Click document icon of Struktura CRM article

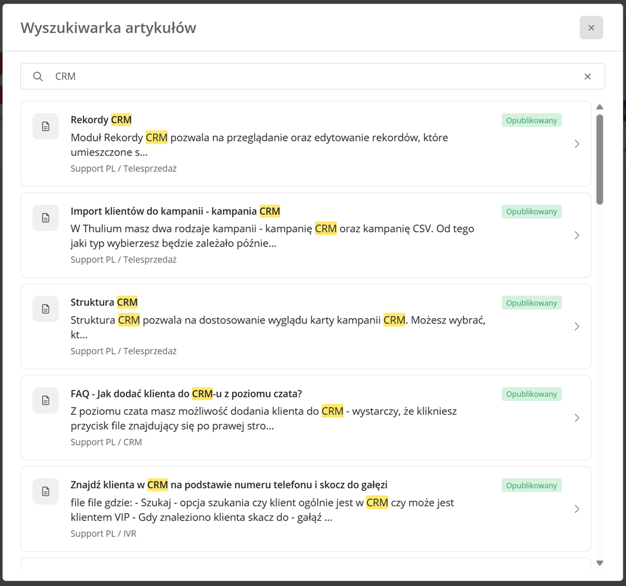pos(45,309)
